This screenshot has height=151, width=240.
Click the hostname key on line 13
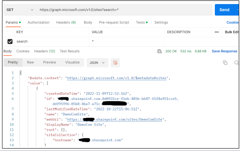click(x=63, y=140)
